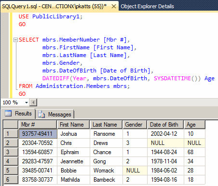Select row header 5 in results
Viewport: 218px width, 186px height.
pos(11,171)
